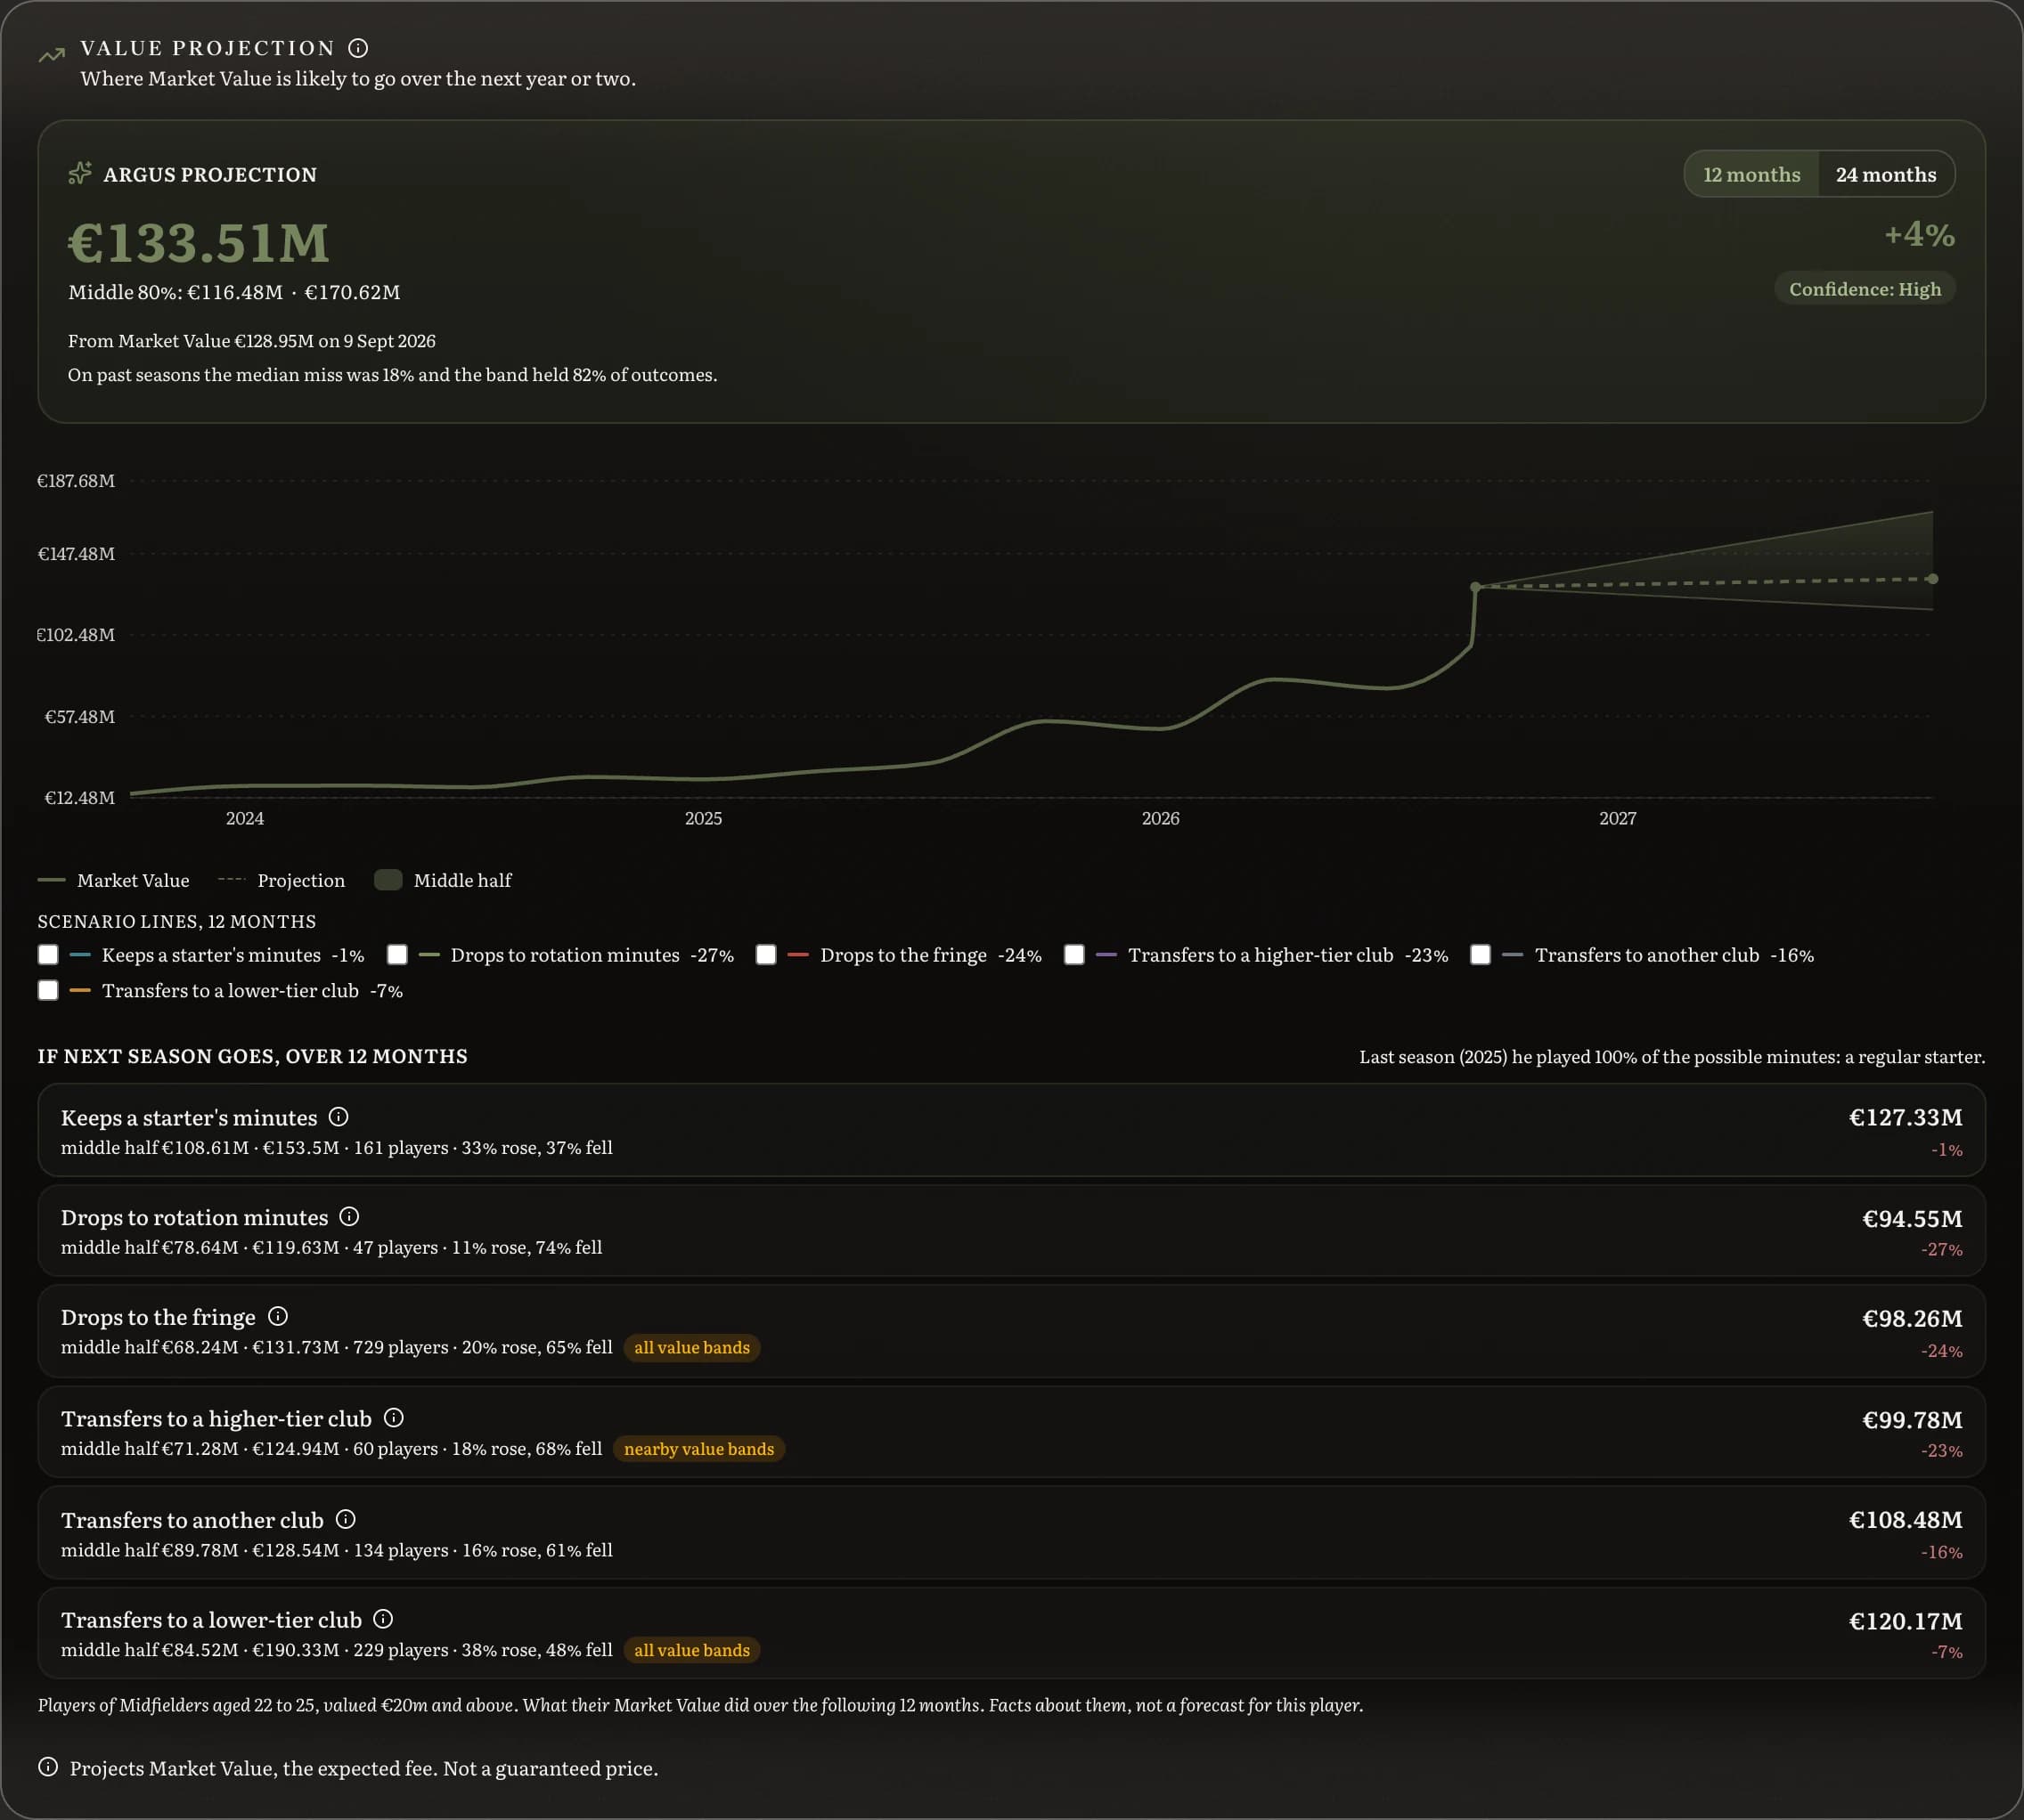This screenshot has height=1820, width=2024.
Task: Enable Transfers to another club scenario line
Action: (1481, 955)
